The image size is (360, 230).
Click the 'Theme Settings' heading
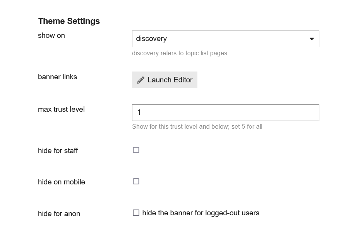click(x=69, y=21)
